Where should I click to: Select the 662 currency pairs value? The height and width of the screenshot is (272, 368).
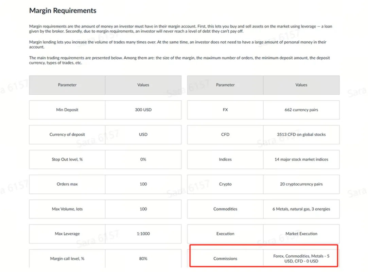coord(301,110)
